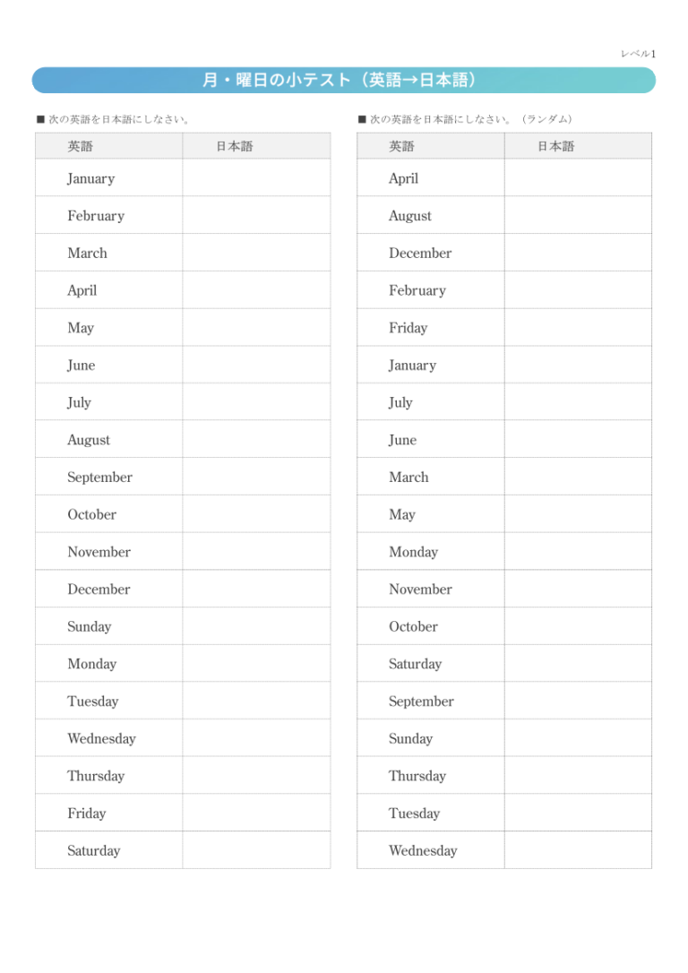Viewport: 688px width, 973px height.
Task: Click the word February in the ordered table
Action: click(x=96, y=216)
